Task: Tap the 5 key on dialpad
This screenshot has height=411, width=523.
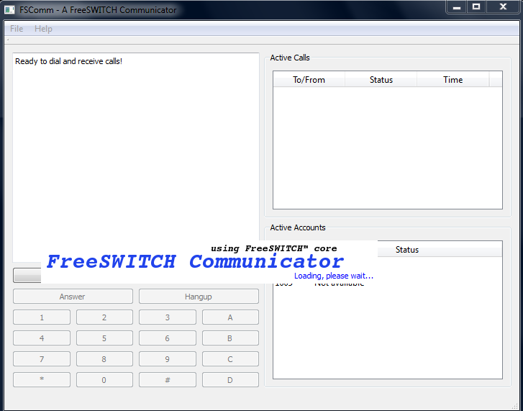Action: [104, 338]
